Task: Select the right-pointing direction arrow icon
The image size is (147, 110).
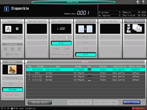Action: tap(12, 49)
